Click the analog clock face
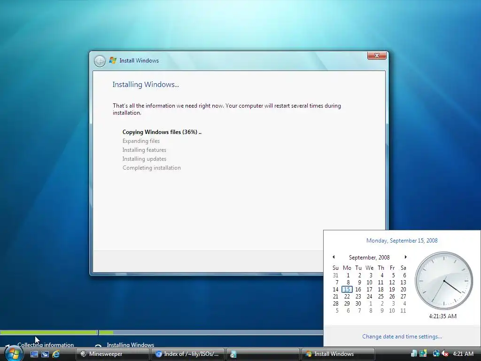The width and height of the screenshot is (481, 361). tap(444, 281)
